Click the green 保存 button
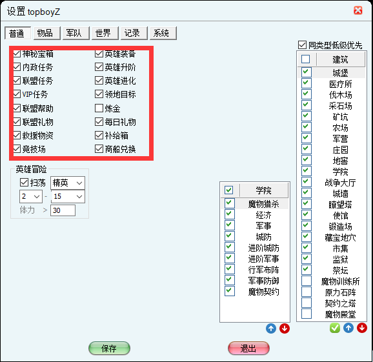Viewport: 373px width, 362px height. point(109,348)
